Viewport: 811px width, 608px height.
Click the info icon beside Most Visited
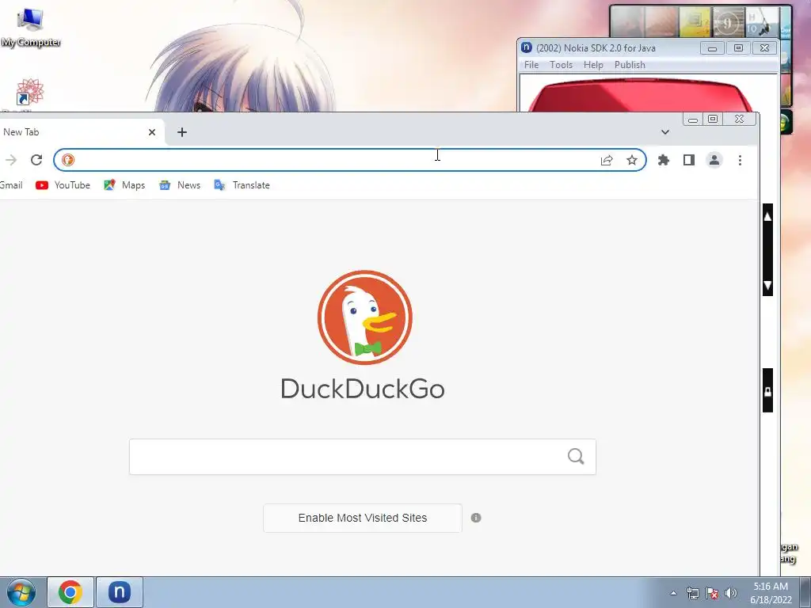tap(476, 518)
